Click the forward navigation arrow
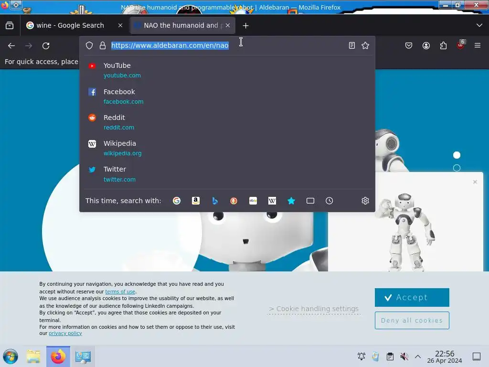The height and width of the screenshot is (367, 489). click(29, 46)
